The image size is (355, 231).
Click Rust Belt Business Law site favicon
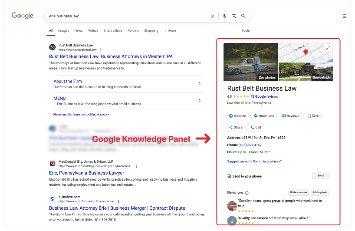[x=53, y=47]
